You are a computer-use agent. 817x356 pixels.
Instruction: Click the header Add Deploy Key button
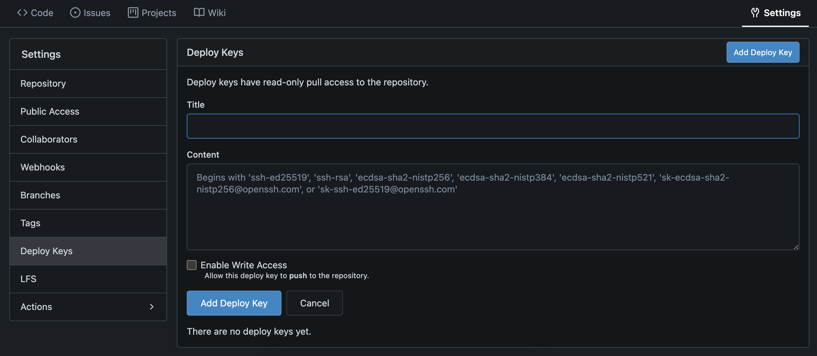[763, 53]
